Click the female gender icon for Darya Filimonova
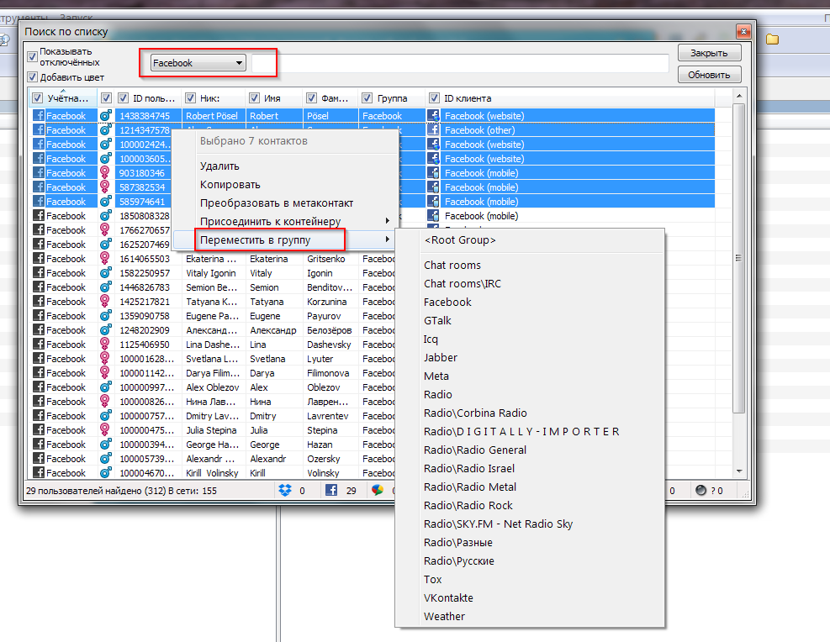830x642 pixels. (105, 372)
